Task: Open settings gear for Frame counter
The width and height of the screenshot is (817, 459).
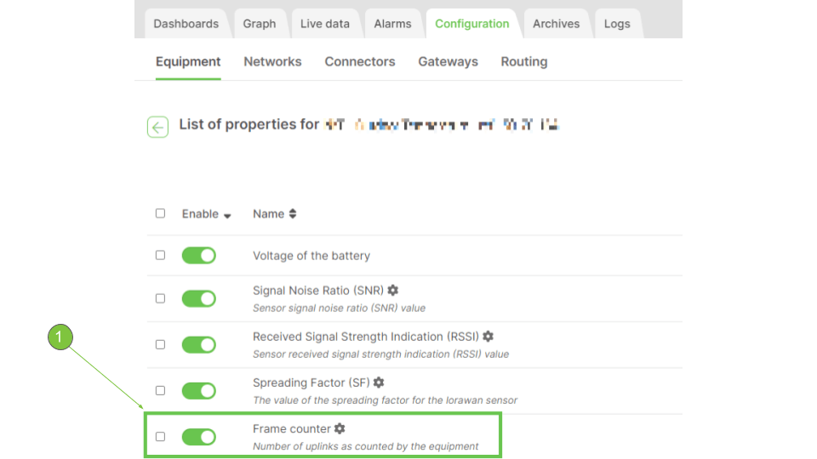Action: 340,428
